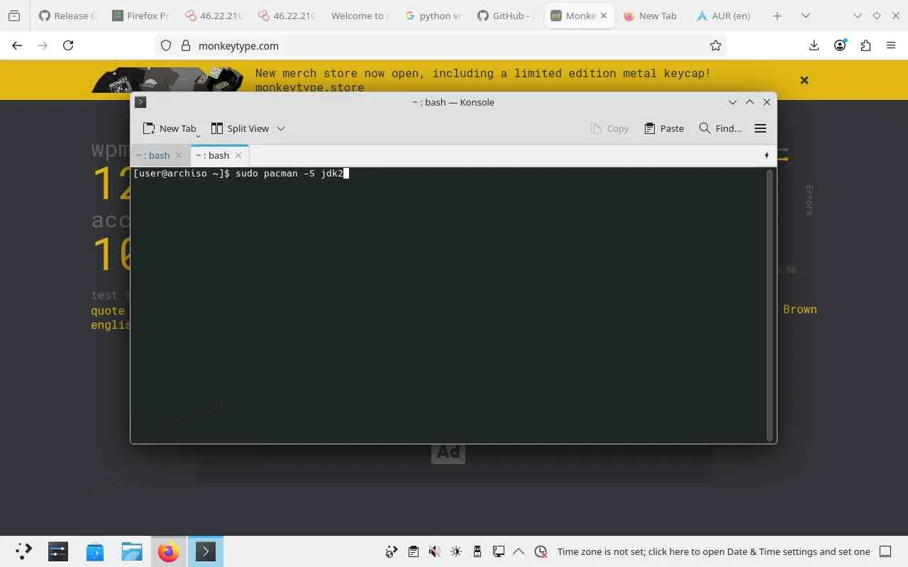Open Firefox account icon
Screen dimensions: 908x567
pos(840,45)
